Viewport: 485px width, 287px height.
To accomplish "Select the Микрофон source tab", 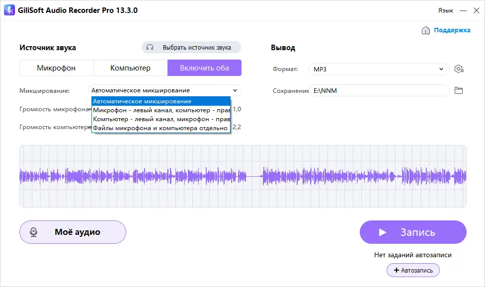I will coord(56,68).
